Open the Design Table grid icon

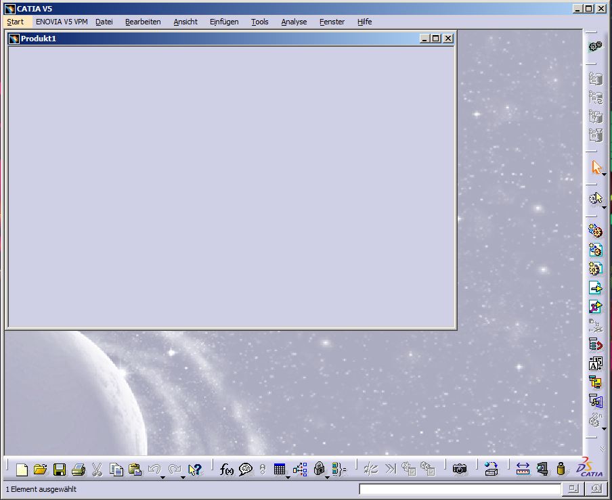point(280,469)
